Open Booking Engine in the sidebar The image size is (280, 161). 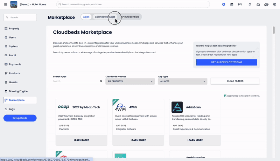pos(18,91)
